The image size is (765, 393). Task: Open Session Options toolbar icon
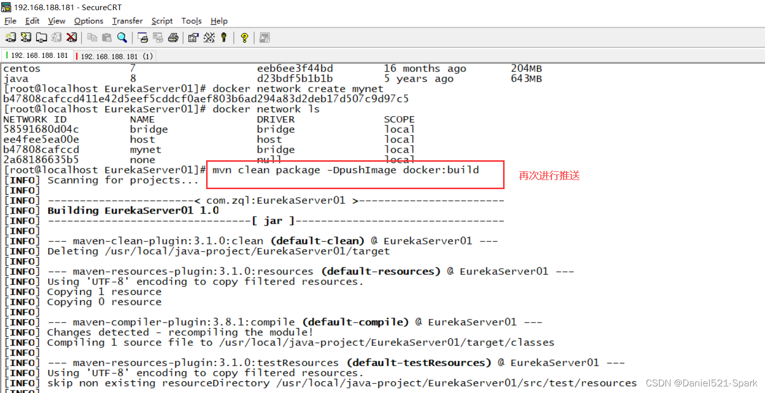[193, 37]
